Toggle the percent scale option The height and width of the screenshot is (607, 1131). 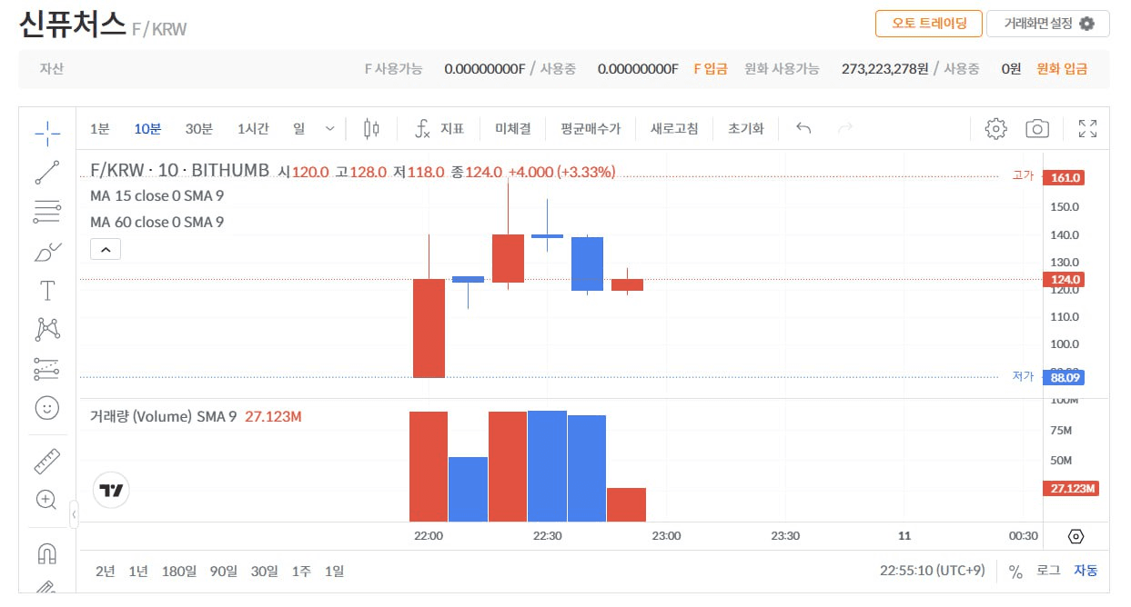[1016, 571]
